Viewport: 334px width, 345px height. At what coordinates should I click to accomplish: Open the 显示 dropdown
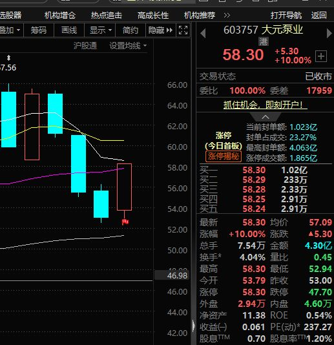tap(100, 30)
